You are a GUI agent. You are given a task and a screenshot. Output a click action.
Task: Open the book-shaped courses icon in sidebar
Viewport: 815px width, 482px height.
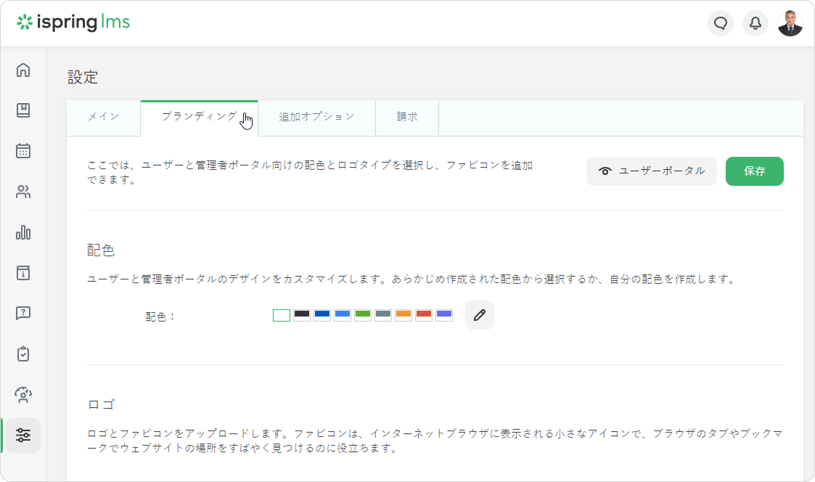click(x=23, y=110)
